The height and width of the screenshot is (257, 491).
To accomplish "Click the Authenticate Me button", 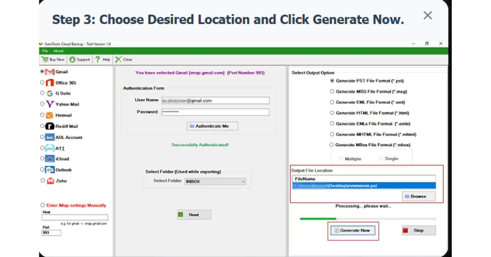I will [212, 126].
